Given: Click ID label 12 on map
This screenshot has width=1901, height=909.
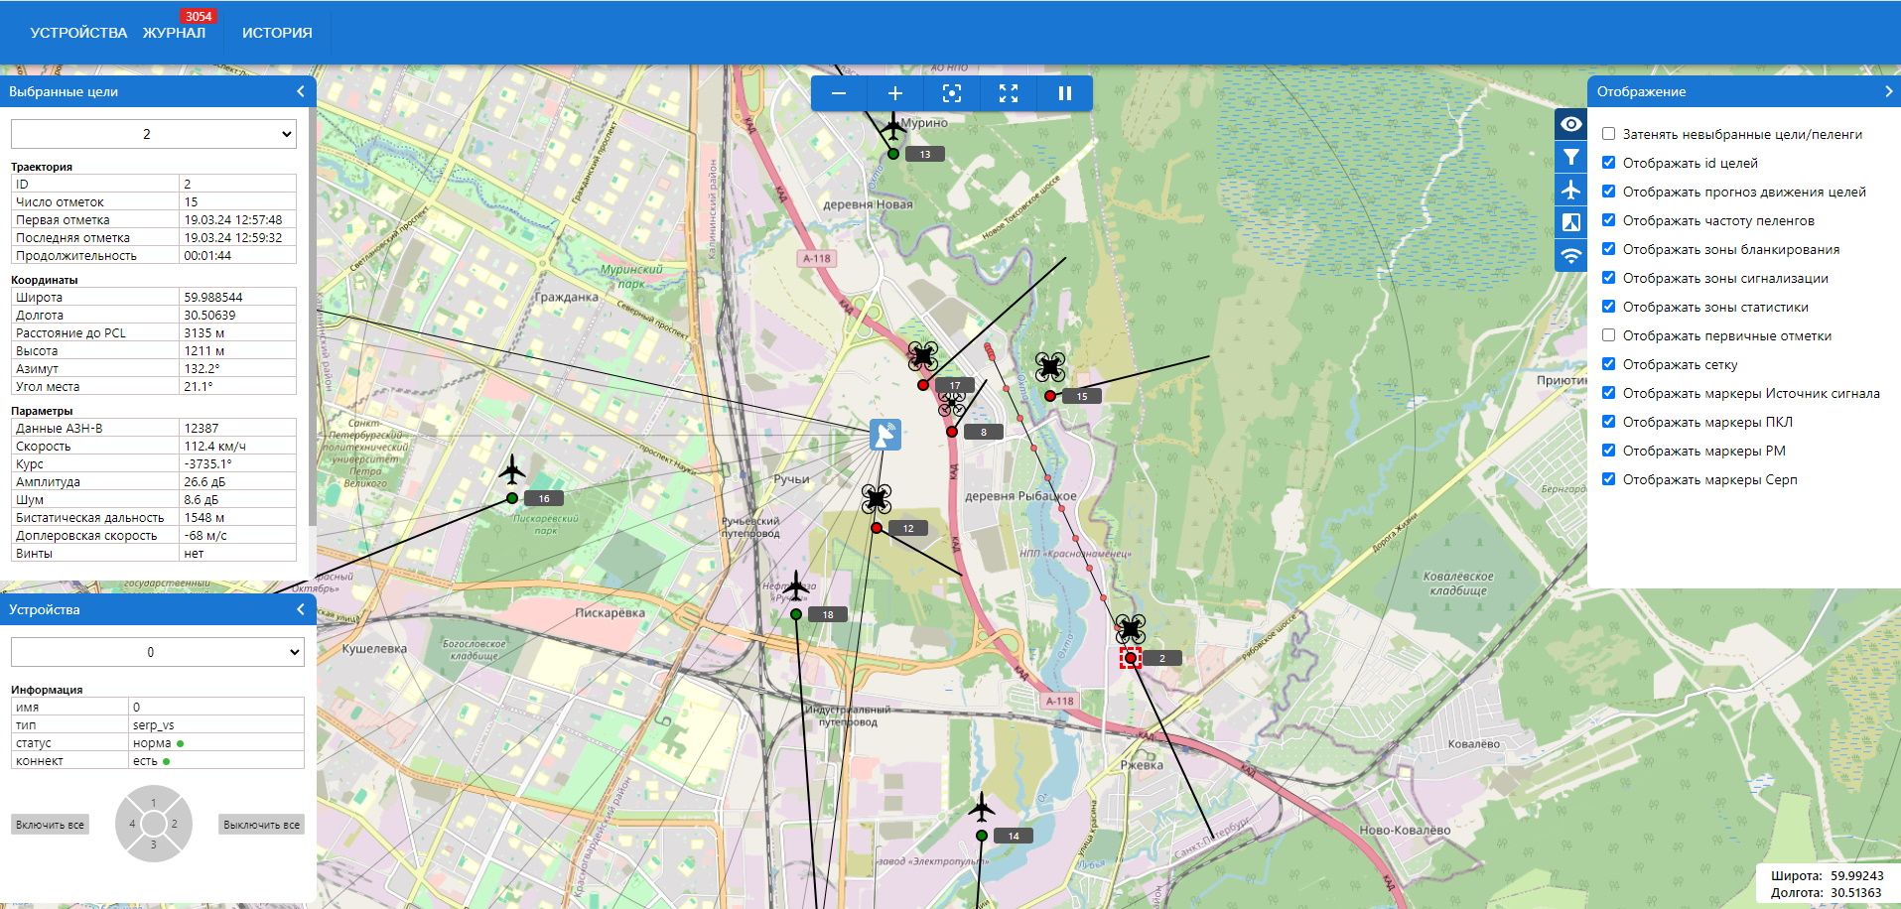Looking at the screenshot, I should [908, 528].
